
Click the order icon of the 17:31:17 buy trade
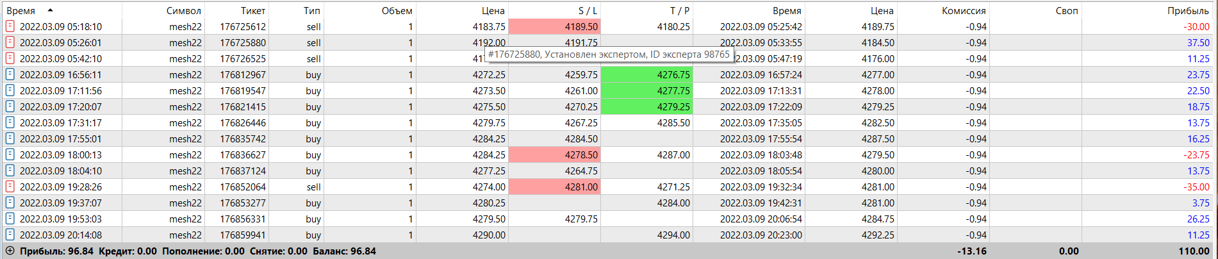point(10,122)
